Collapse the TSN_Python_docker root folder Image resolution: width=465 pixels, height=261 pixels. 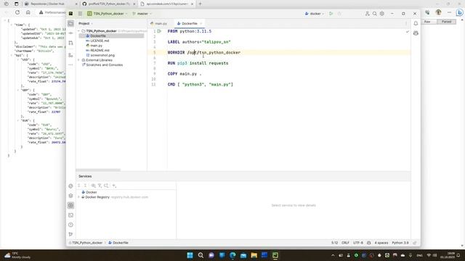pos(79,30)
